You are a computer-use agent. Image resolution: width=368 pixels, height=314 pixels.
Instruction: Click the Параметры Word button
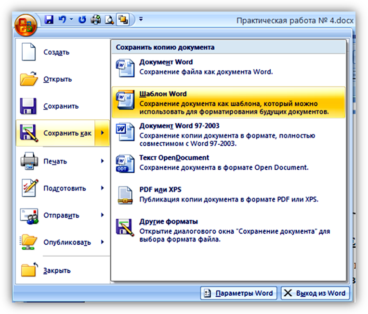coord(239,293)
